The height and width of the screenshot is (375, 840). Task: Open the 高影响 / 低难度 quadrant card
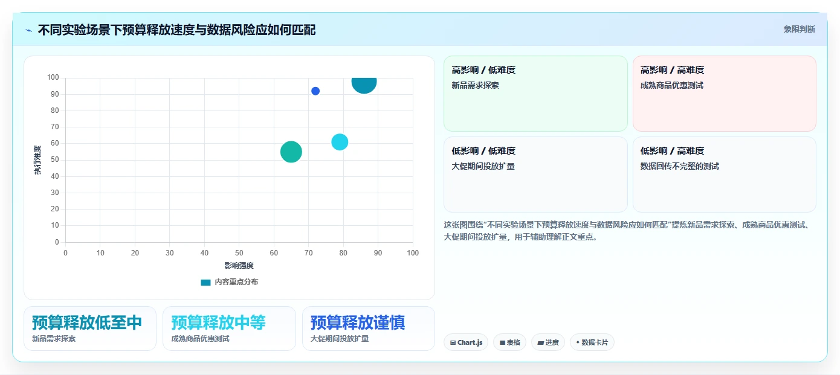(x=535, y=94)
